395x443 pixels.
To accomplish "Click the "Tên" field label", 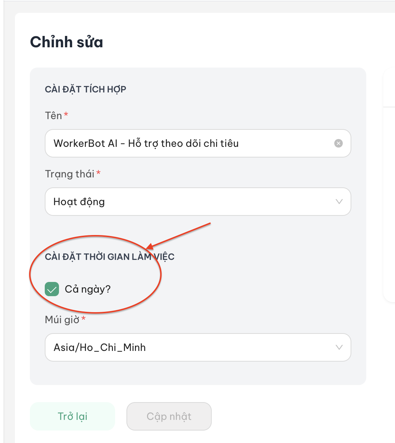I will tap(53, 116).
